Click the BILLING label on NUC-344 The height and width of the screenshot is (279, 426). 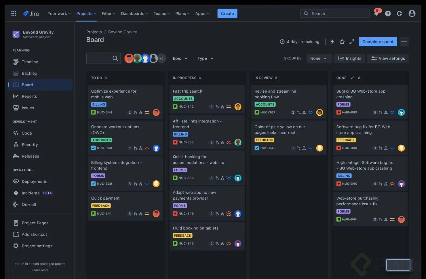point(99,104)
